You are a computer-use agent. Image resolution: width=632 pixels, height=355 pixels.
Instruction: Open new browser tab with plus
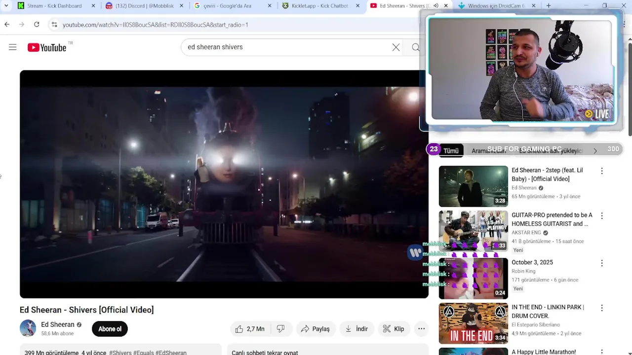click(x=549, y=6)
